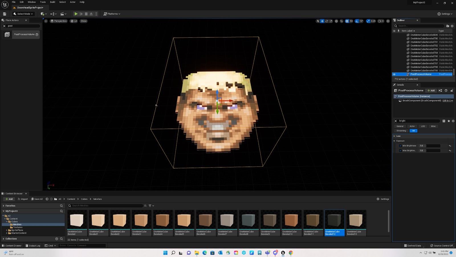Open the Platforms dropdown menu

coord(112,14)
